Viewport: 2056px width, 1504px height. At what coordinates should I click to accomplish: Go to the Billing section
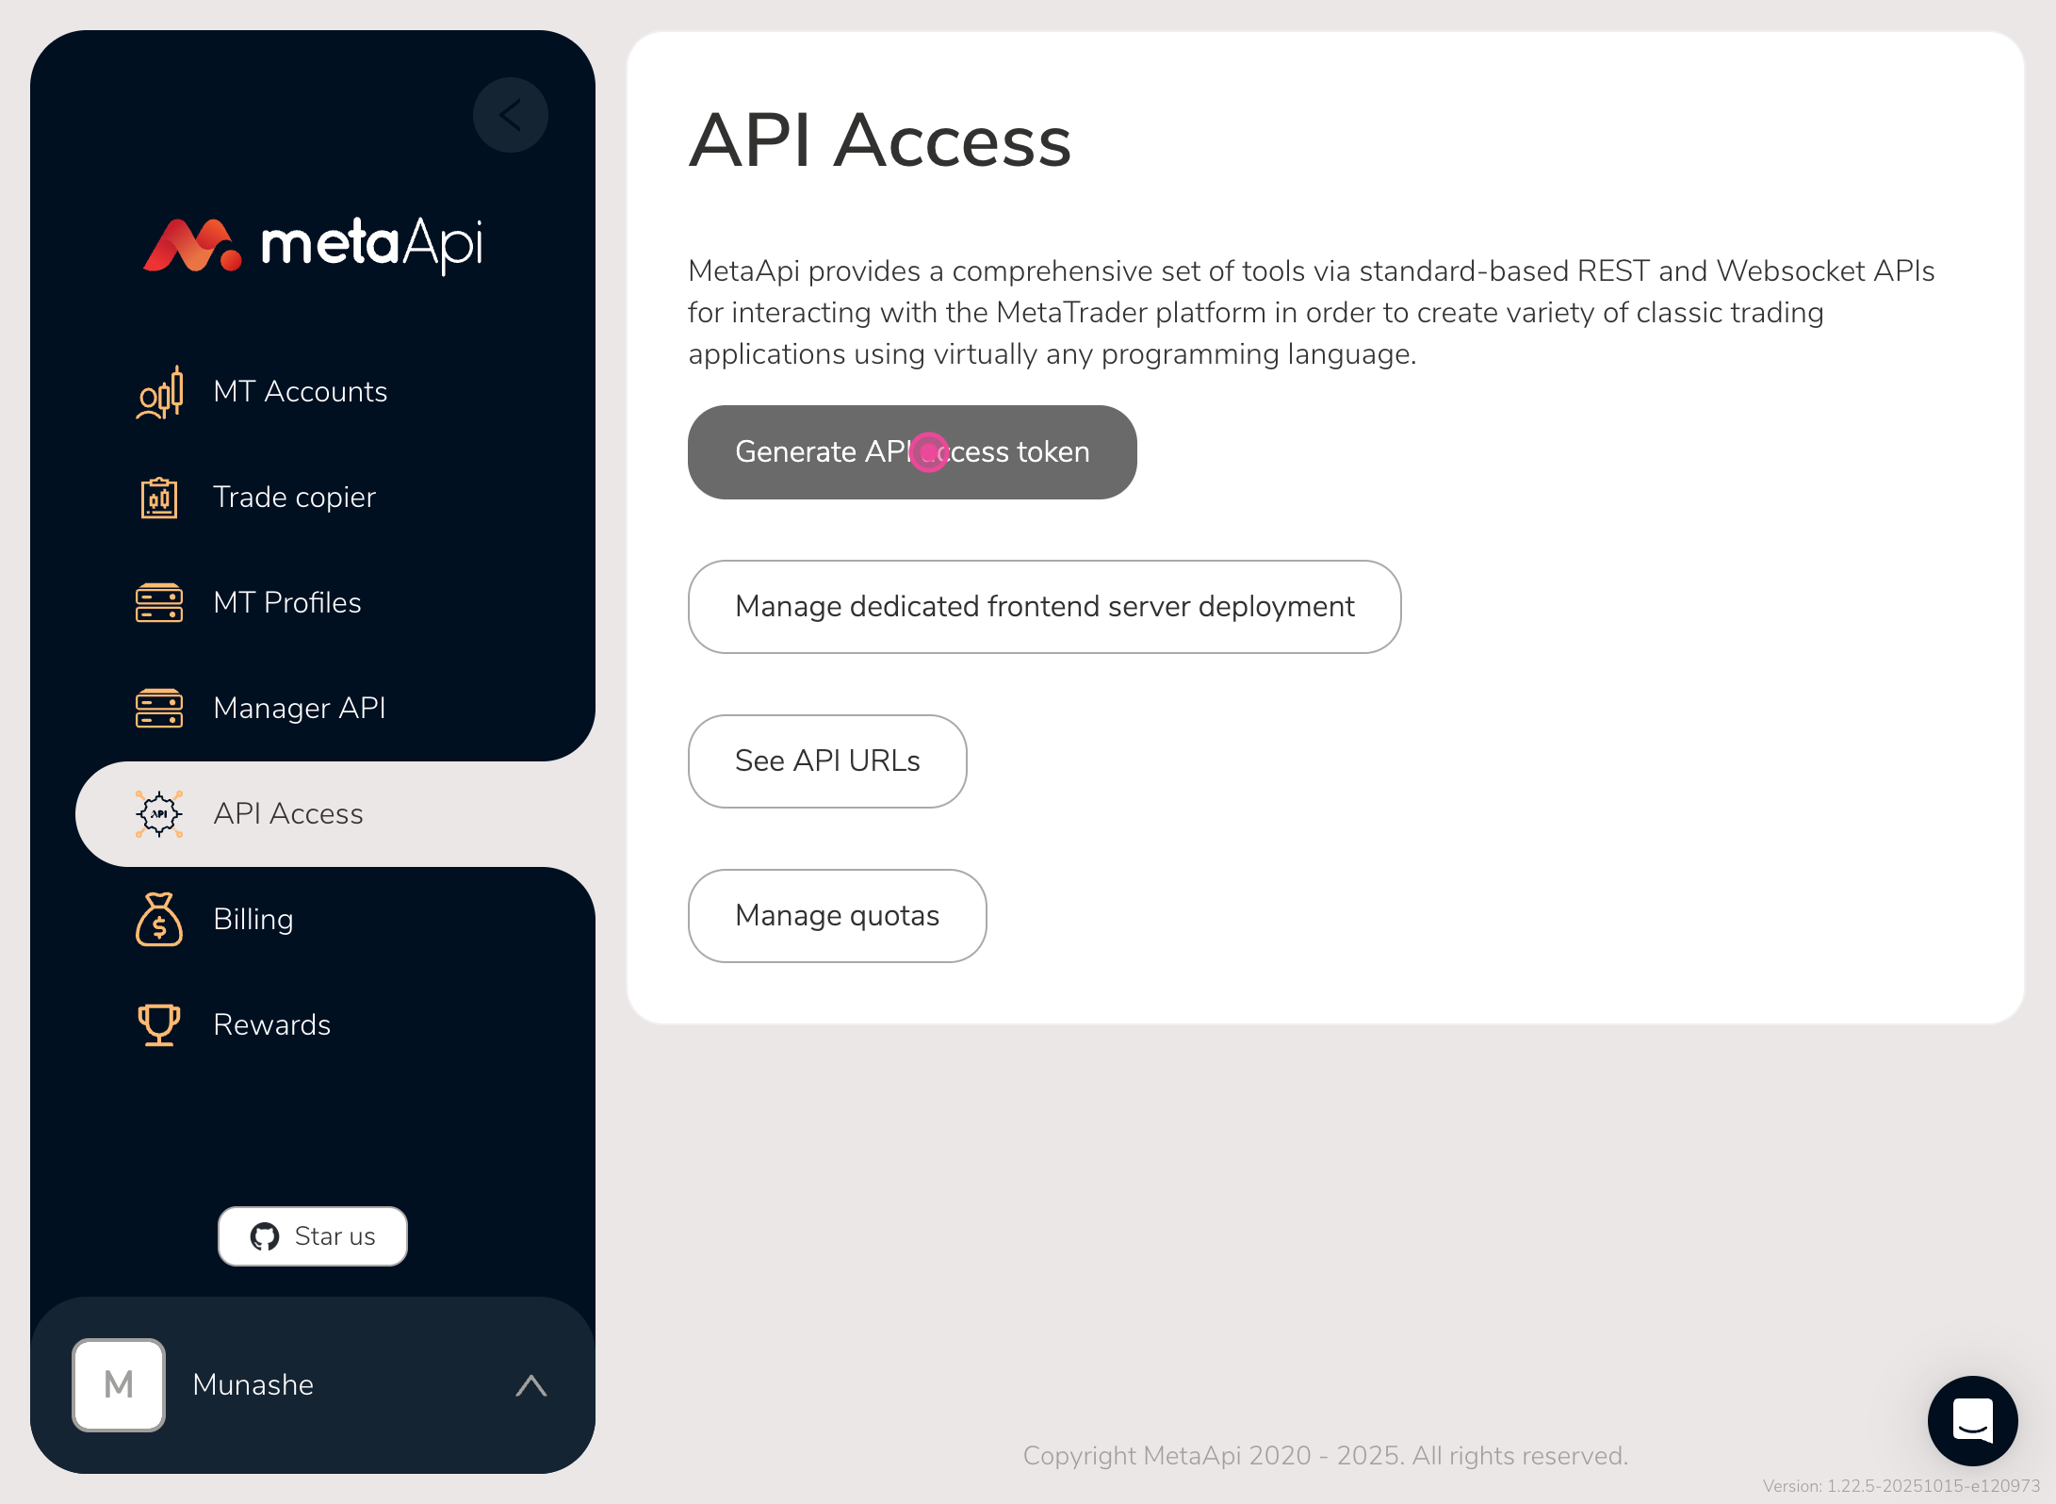point(253,920)
